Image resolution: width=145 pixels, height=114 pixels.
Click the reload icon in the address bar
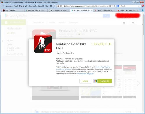point(114,6)
